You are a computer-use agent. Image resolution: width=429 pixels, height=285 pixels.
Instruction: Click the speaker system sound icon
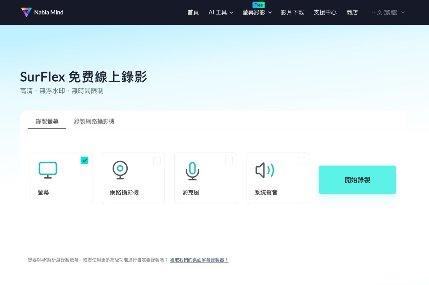pos(265,170)
